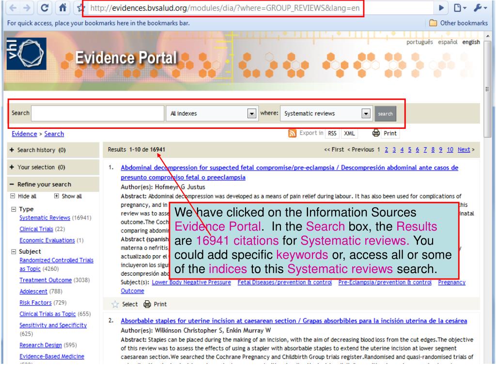Filter by Research Design subject
496x372 pixels.
[x=41, y=345]
